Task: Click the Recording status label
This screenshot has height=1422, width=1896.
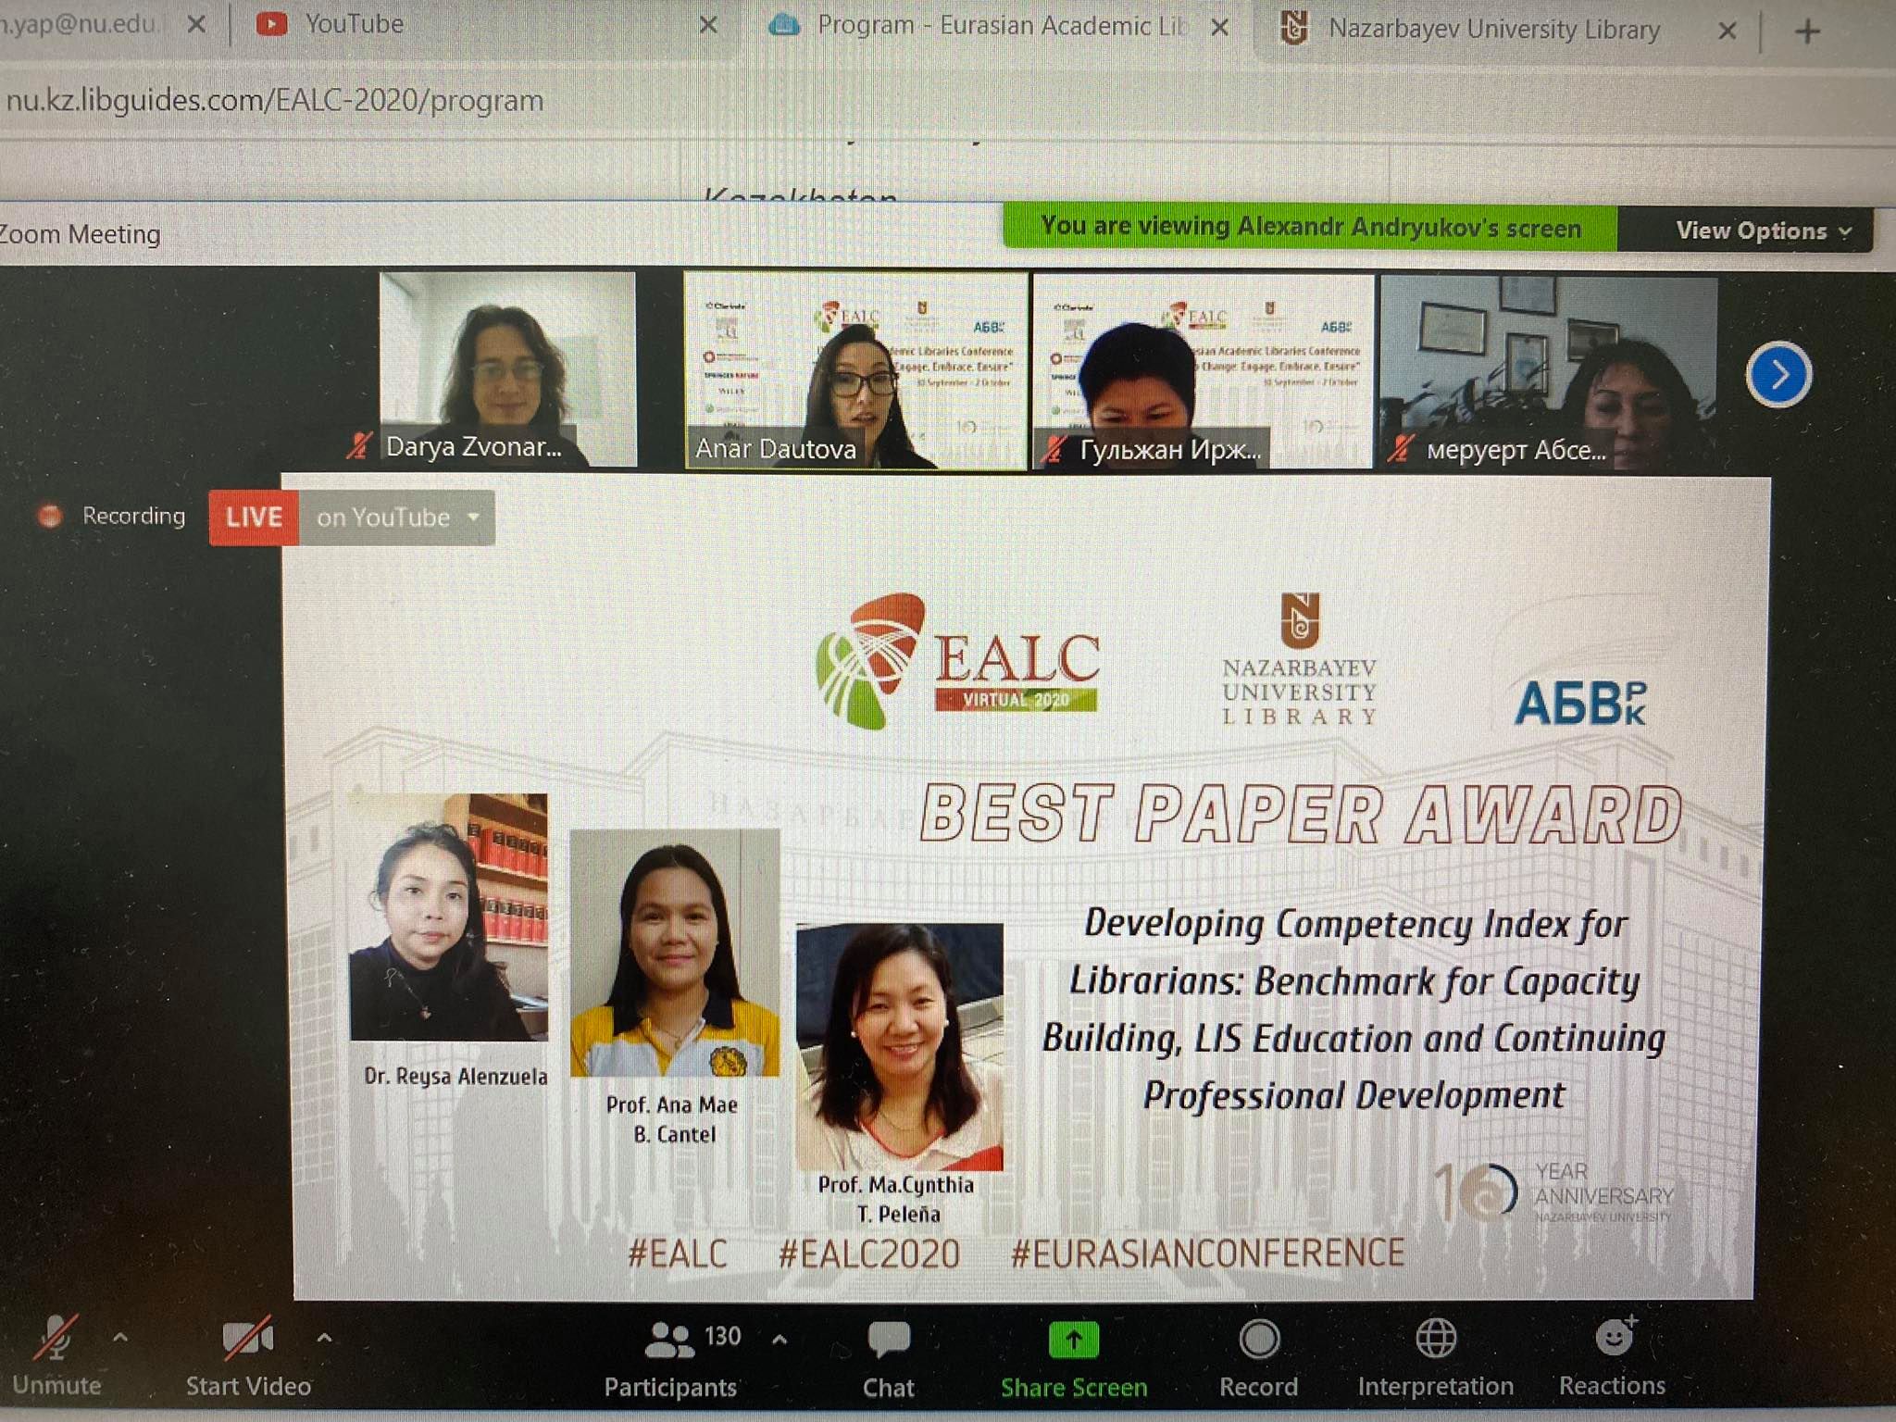Action: tap(134, 517)
